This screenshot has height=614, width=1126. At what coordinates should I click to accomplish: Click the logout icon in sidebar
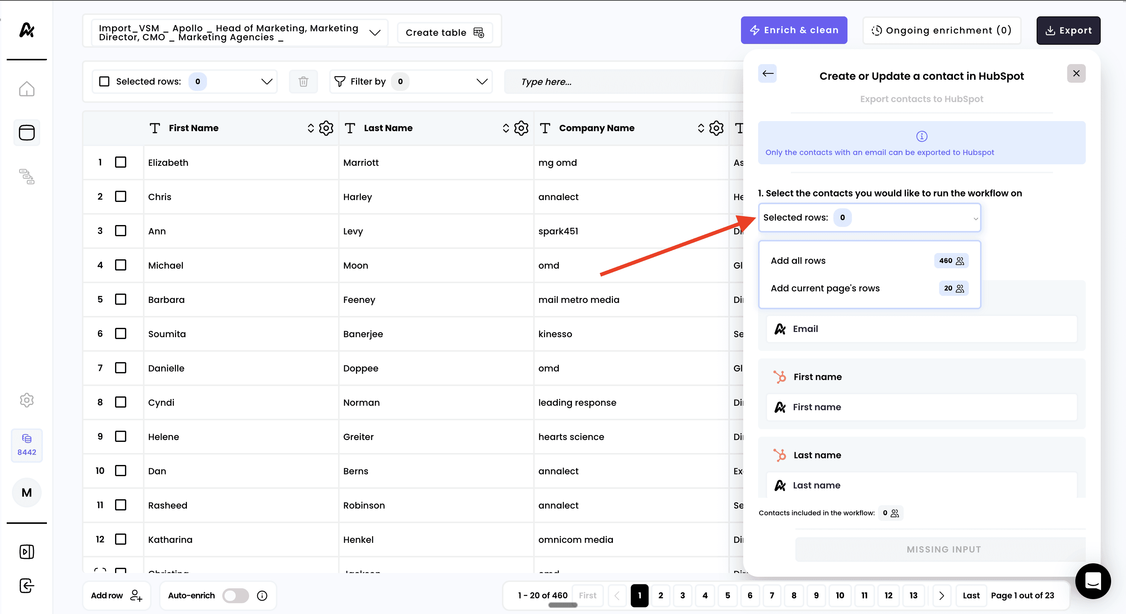tap(27, 586)
